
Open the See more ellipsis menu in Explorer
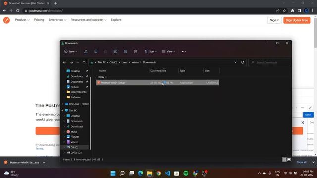(184, 51)
